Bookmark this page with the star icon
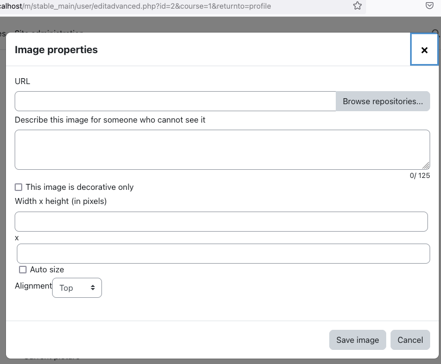Viewport: 441px width, 364px height. tap(357, 5)
